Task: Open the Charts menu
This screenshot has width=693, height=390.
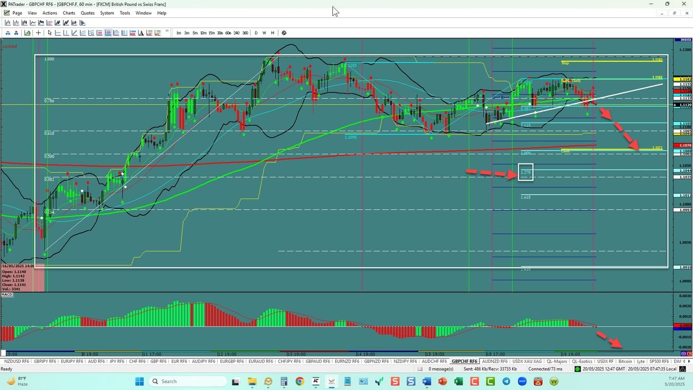Action: (69, 13)
